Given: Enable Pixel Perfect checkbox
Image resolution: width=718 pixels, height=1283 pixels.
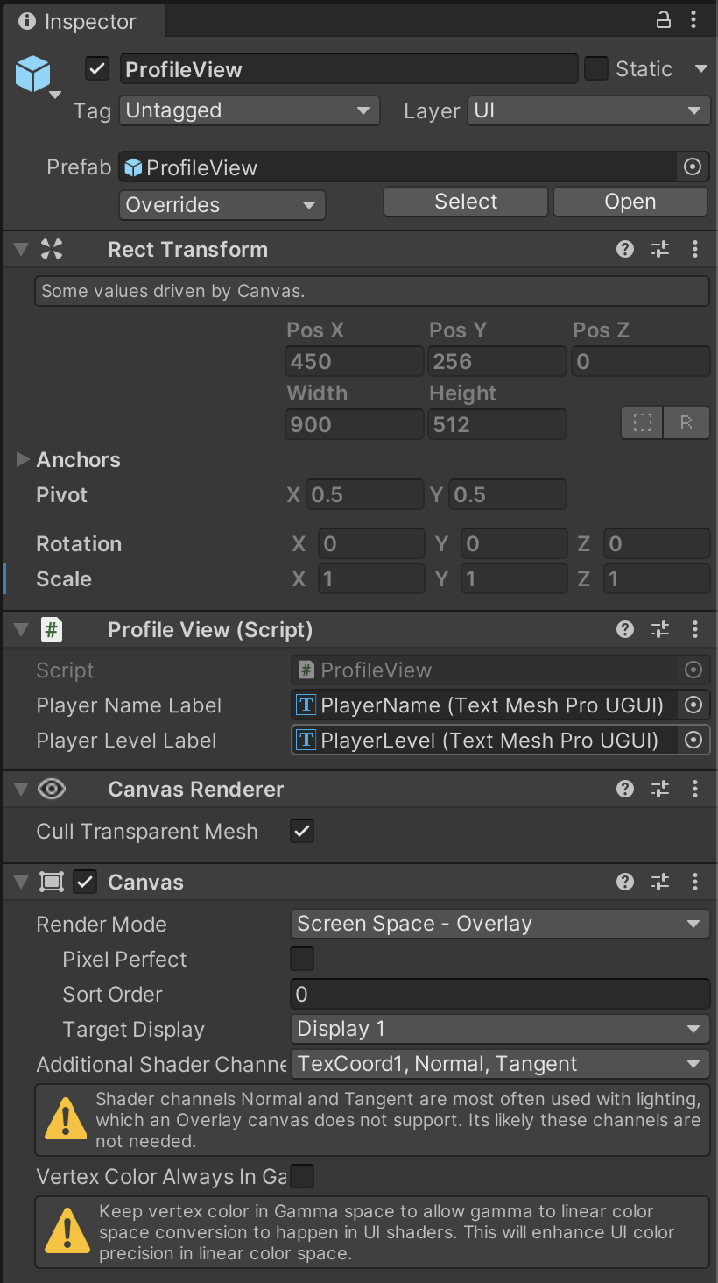Looking at the screenshot, I should pos(302,959).
